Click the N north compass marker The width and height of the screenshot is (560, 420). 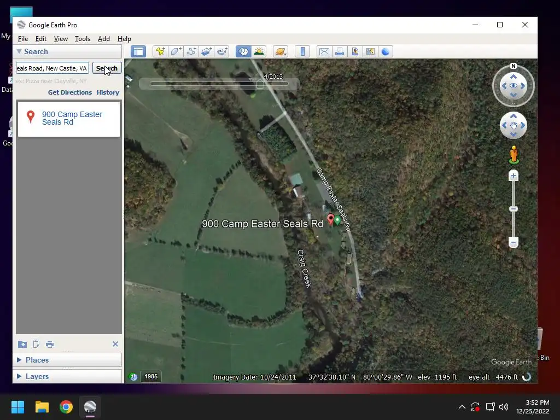point(514,66)
